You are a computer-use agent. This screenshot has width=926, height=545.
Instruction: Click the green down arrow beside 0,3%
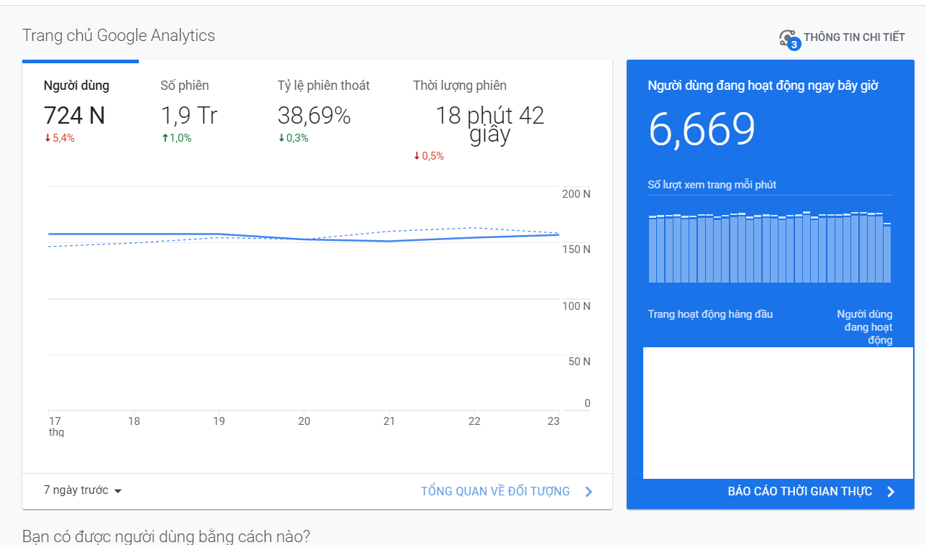click(281, 139)
